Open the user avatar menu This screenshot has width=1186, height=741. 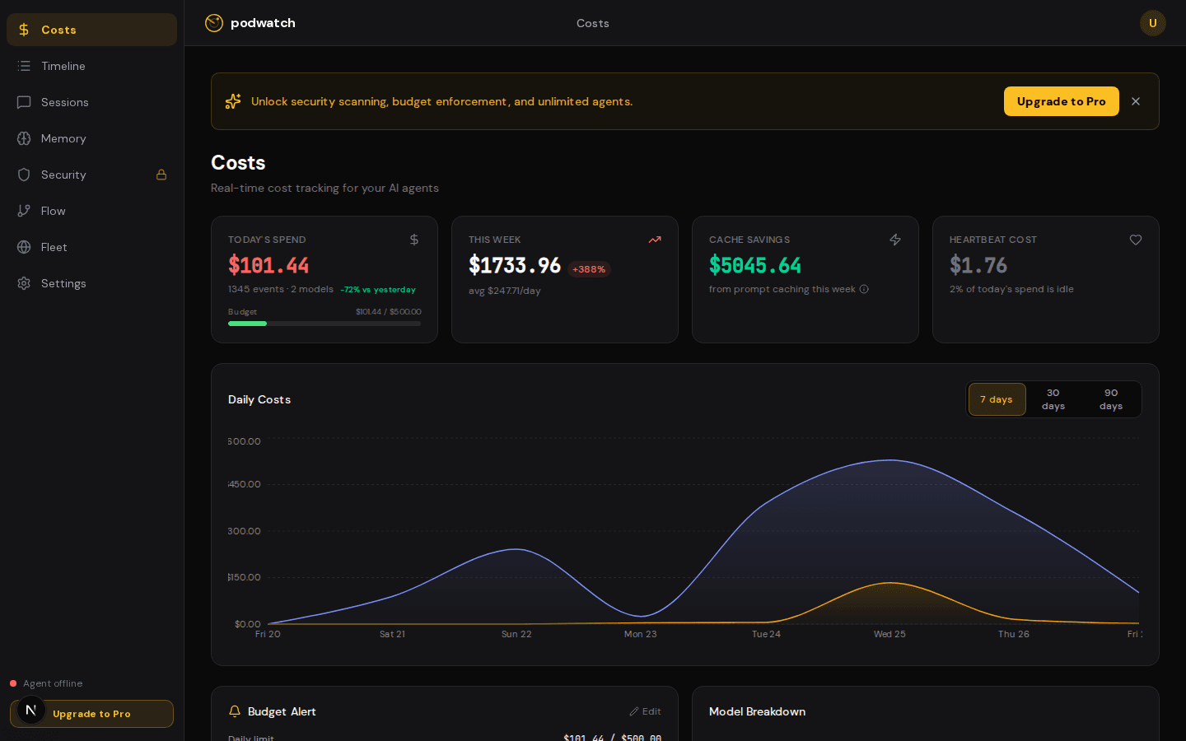coord(1153,23)
